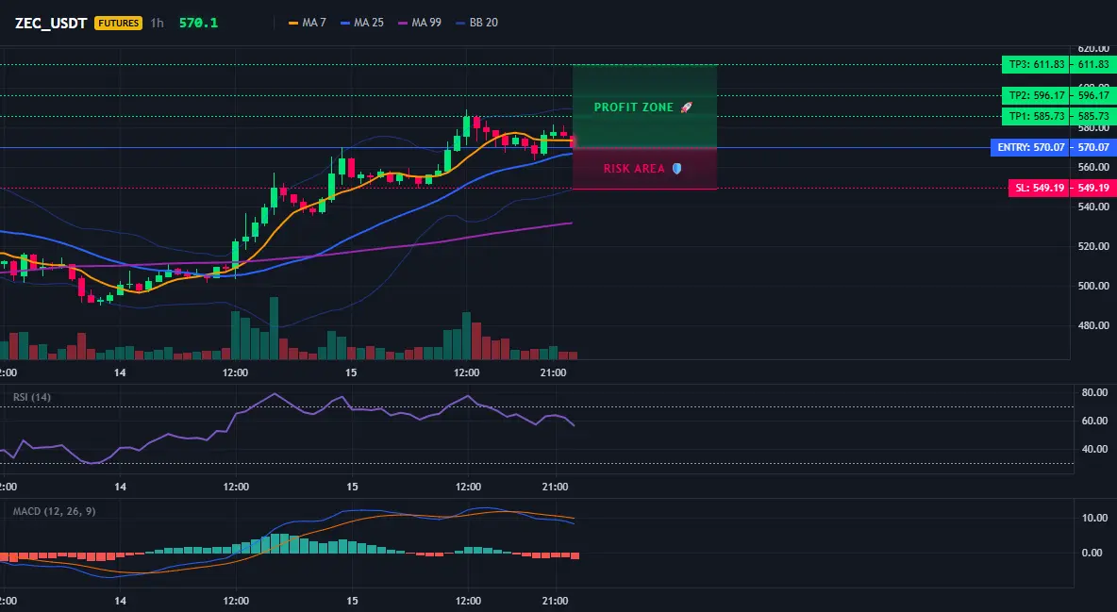Viewport: 1117px width, 612px height.
Task: Click the RSI 40.00 axis label
Action: tap(1094, 450)
